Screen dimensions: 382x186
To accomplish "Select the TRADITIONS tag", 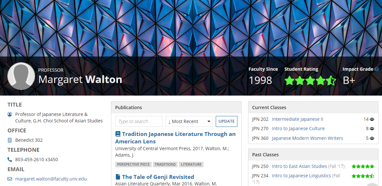I will pos(165,164).
